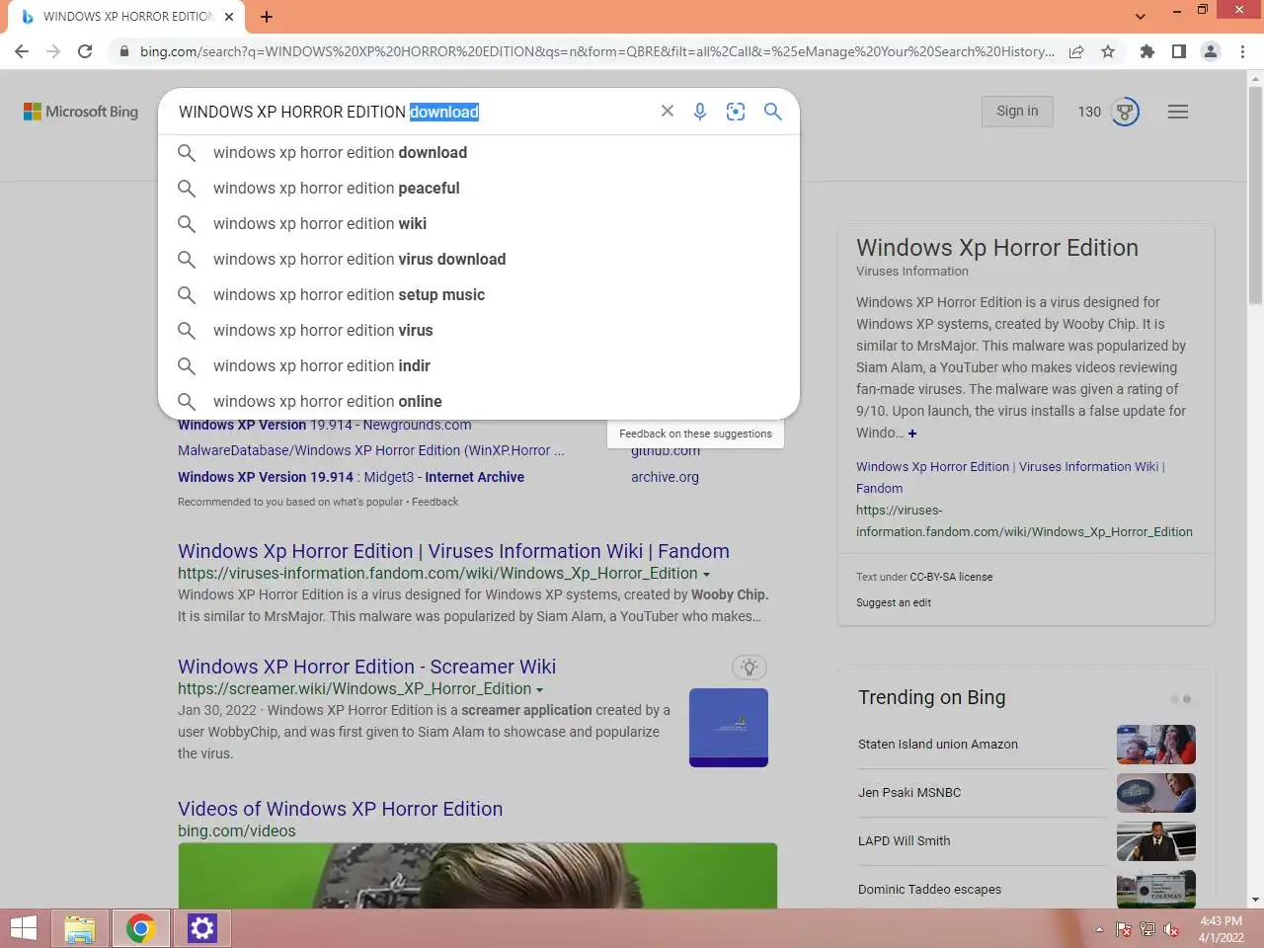Select suggestion ending in 'virus download'

pos(479,260)
